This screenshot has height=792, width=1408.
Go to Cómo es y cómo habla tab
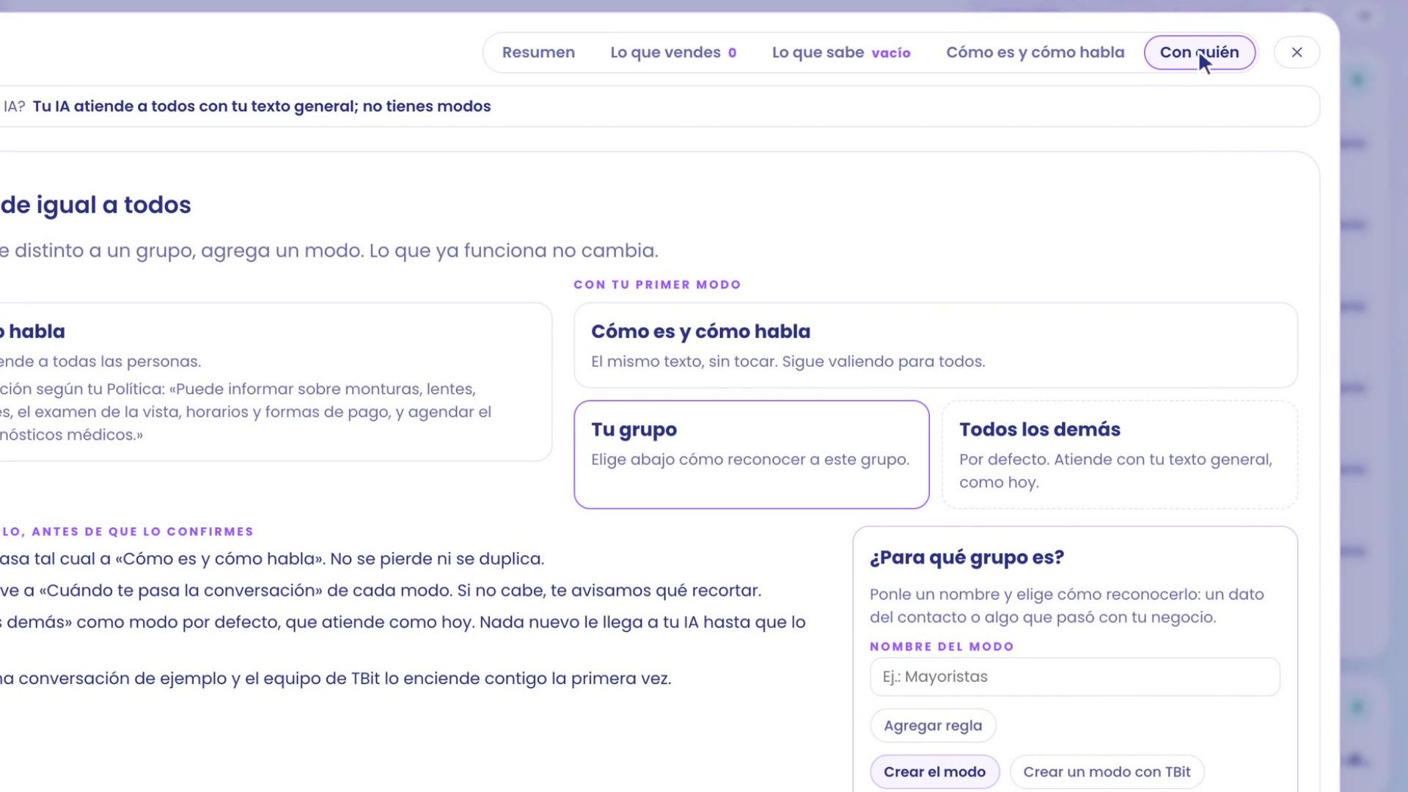coord(1035,52)
